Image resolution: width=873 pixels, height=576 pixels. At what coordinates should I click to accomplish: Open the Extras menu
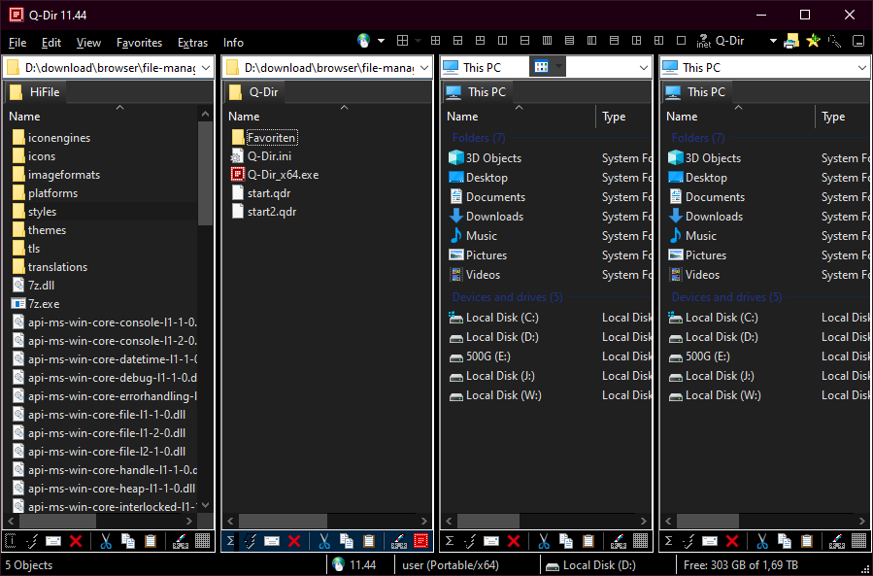(192, 43)
